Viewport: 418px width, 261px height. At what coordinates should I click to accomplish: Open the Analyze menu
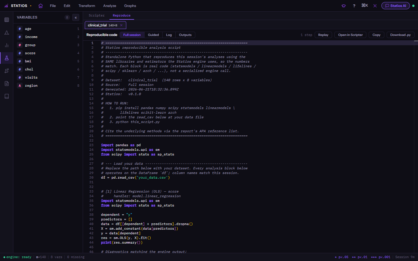[x=110, y=6]
